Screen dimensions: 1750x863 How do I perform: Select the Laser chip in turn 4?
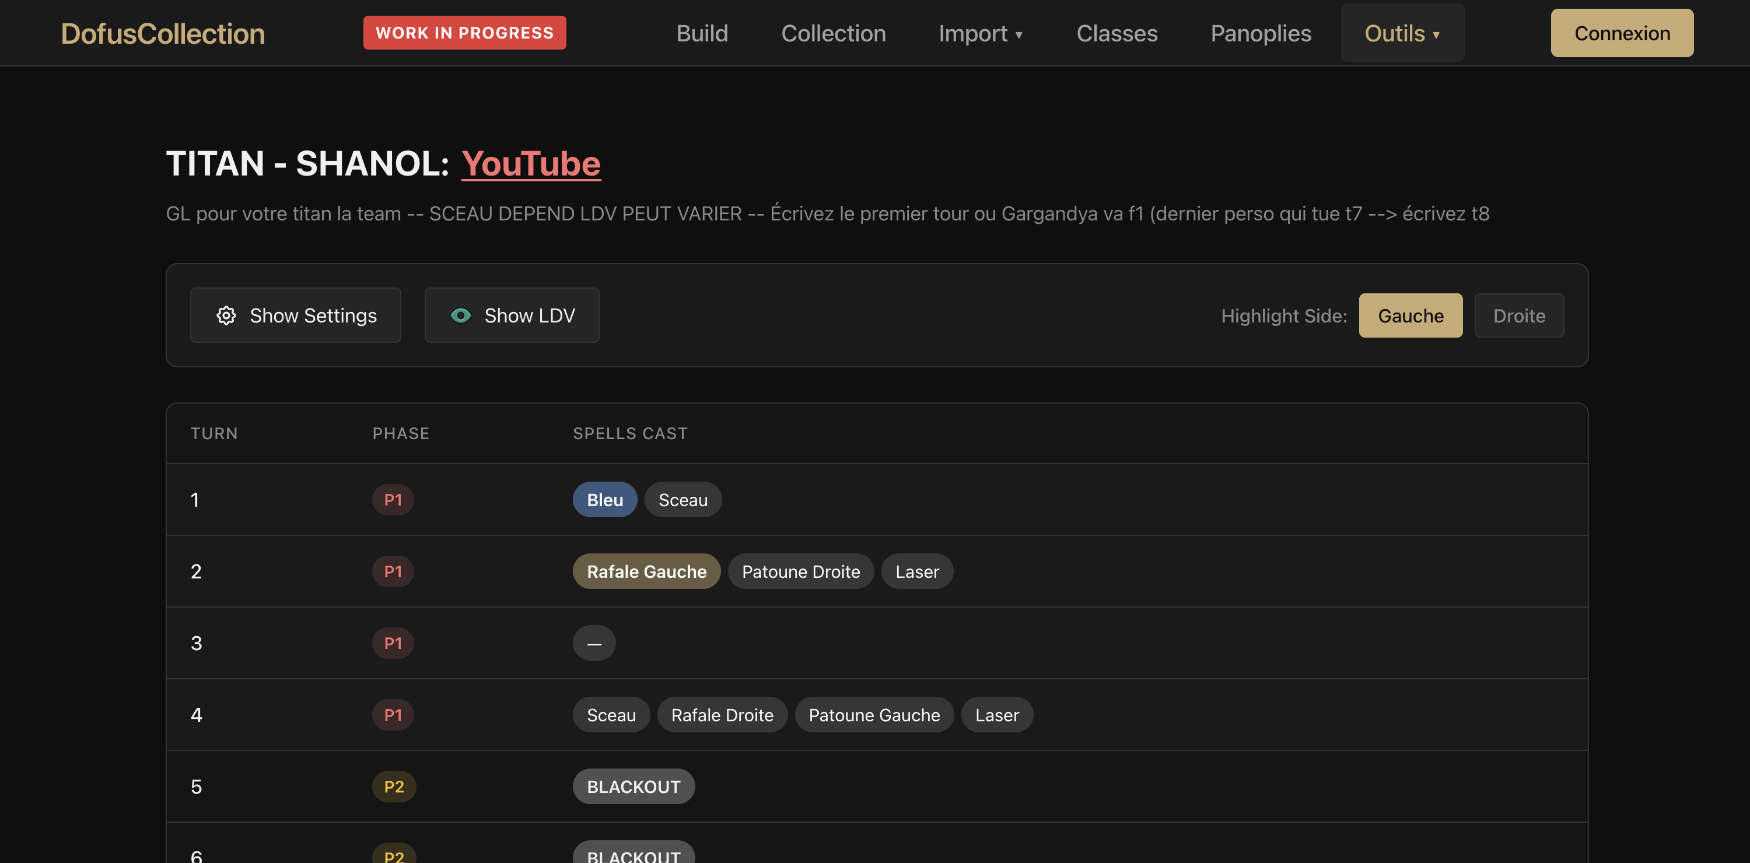click(996, 714)
